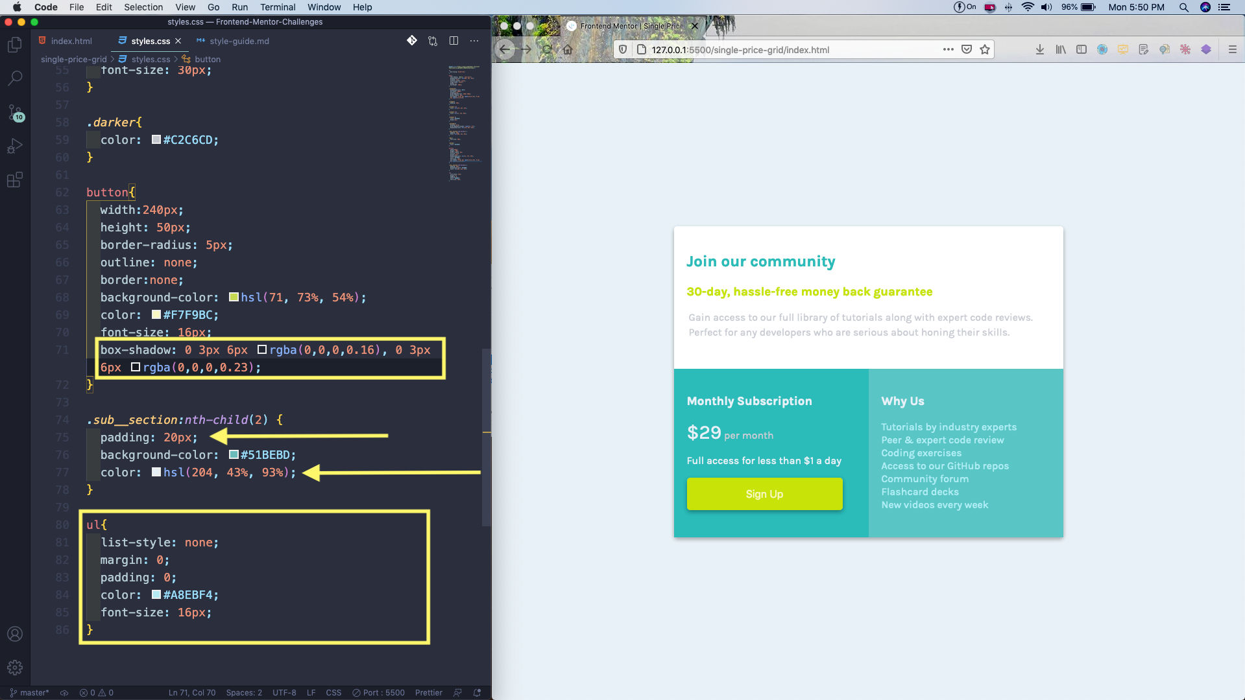The width and height of the screenshot is (1245, 700).
Task: Open macOS Notification Center list icon
Action: 1225,7
